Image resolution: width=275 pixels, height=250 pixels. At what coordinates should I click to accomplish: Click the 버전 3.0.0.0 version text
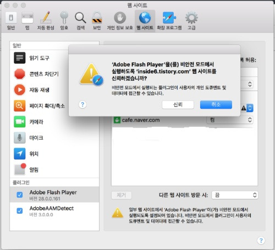tap(41, 215)
